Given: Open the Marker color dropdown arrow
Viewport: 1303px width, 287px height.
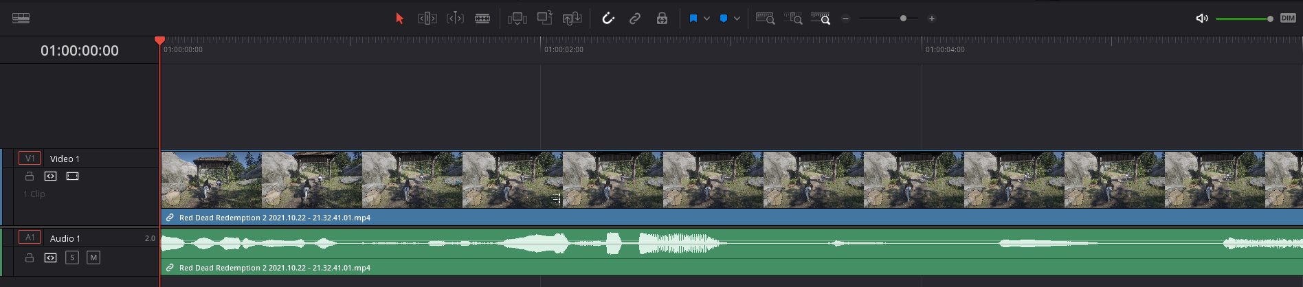Looking at the screenshot, I should pos(737,19).
